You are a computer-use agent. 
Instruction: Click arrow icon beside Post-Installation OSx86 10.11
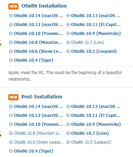(x=68, y=116)
